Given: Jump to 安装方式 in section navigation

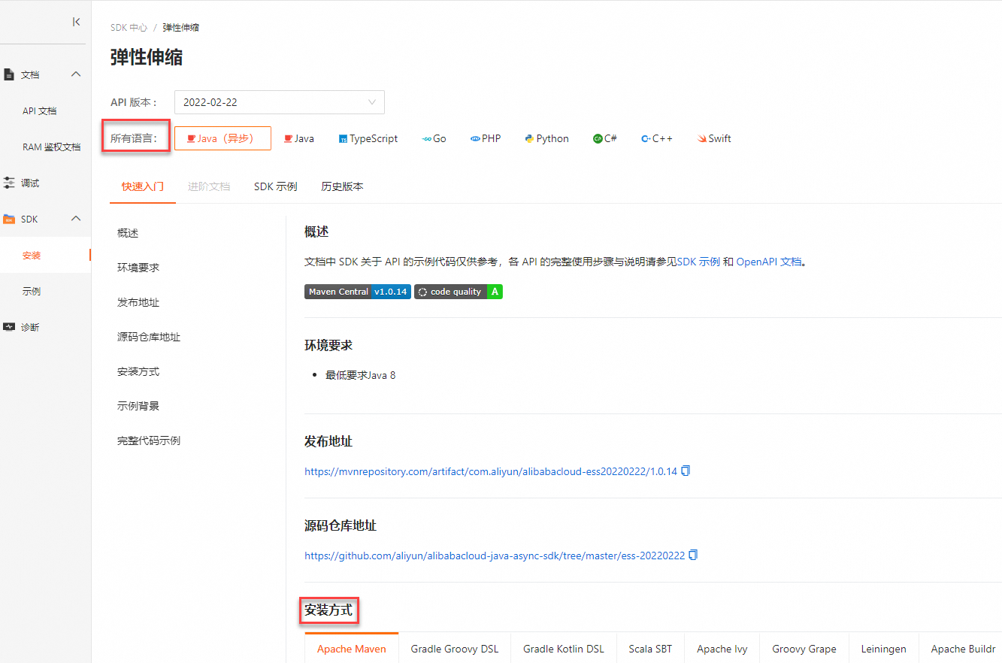Looking at the screenshot, I should pos(138,371).
